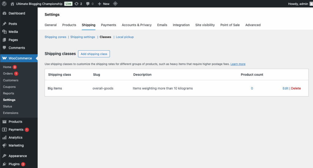Open comments bubble icon in admin bar
This screenshot has height=168, width=313.
point(88,4)
